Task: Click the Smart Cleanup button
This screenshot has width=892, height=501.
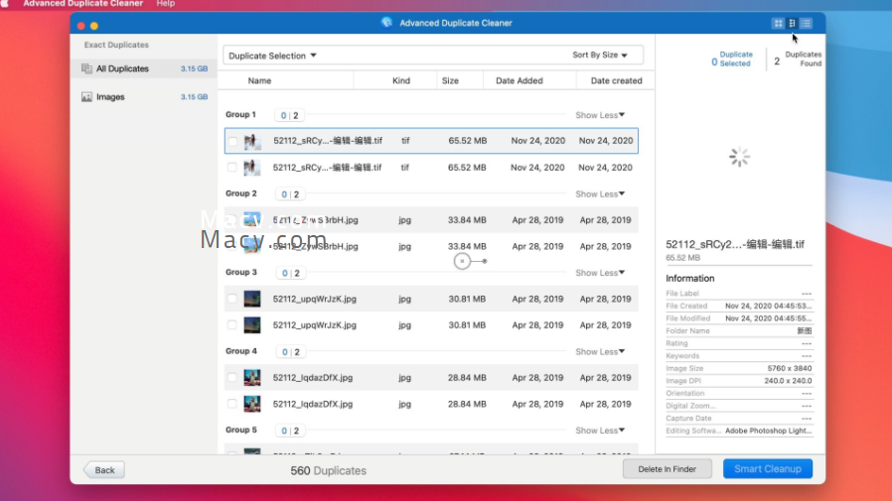Action: pyautogui.click(x=768, y=469)
